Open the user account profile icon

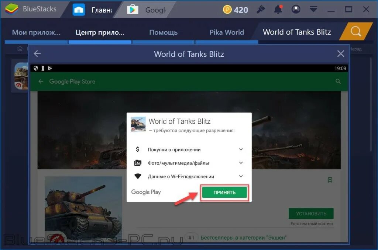[296, 9]
